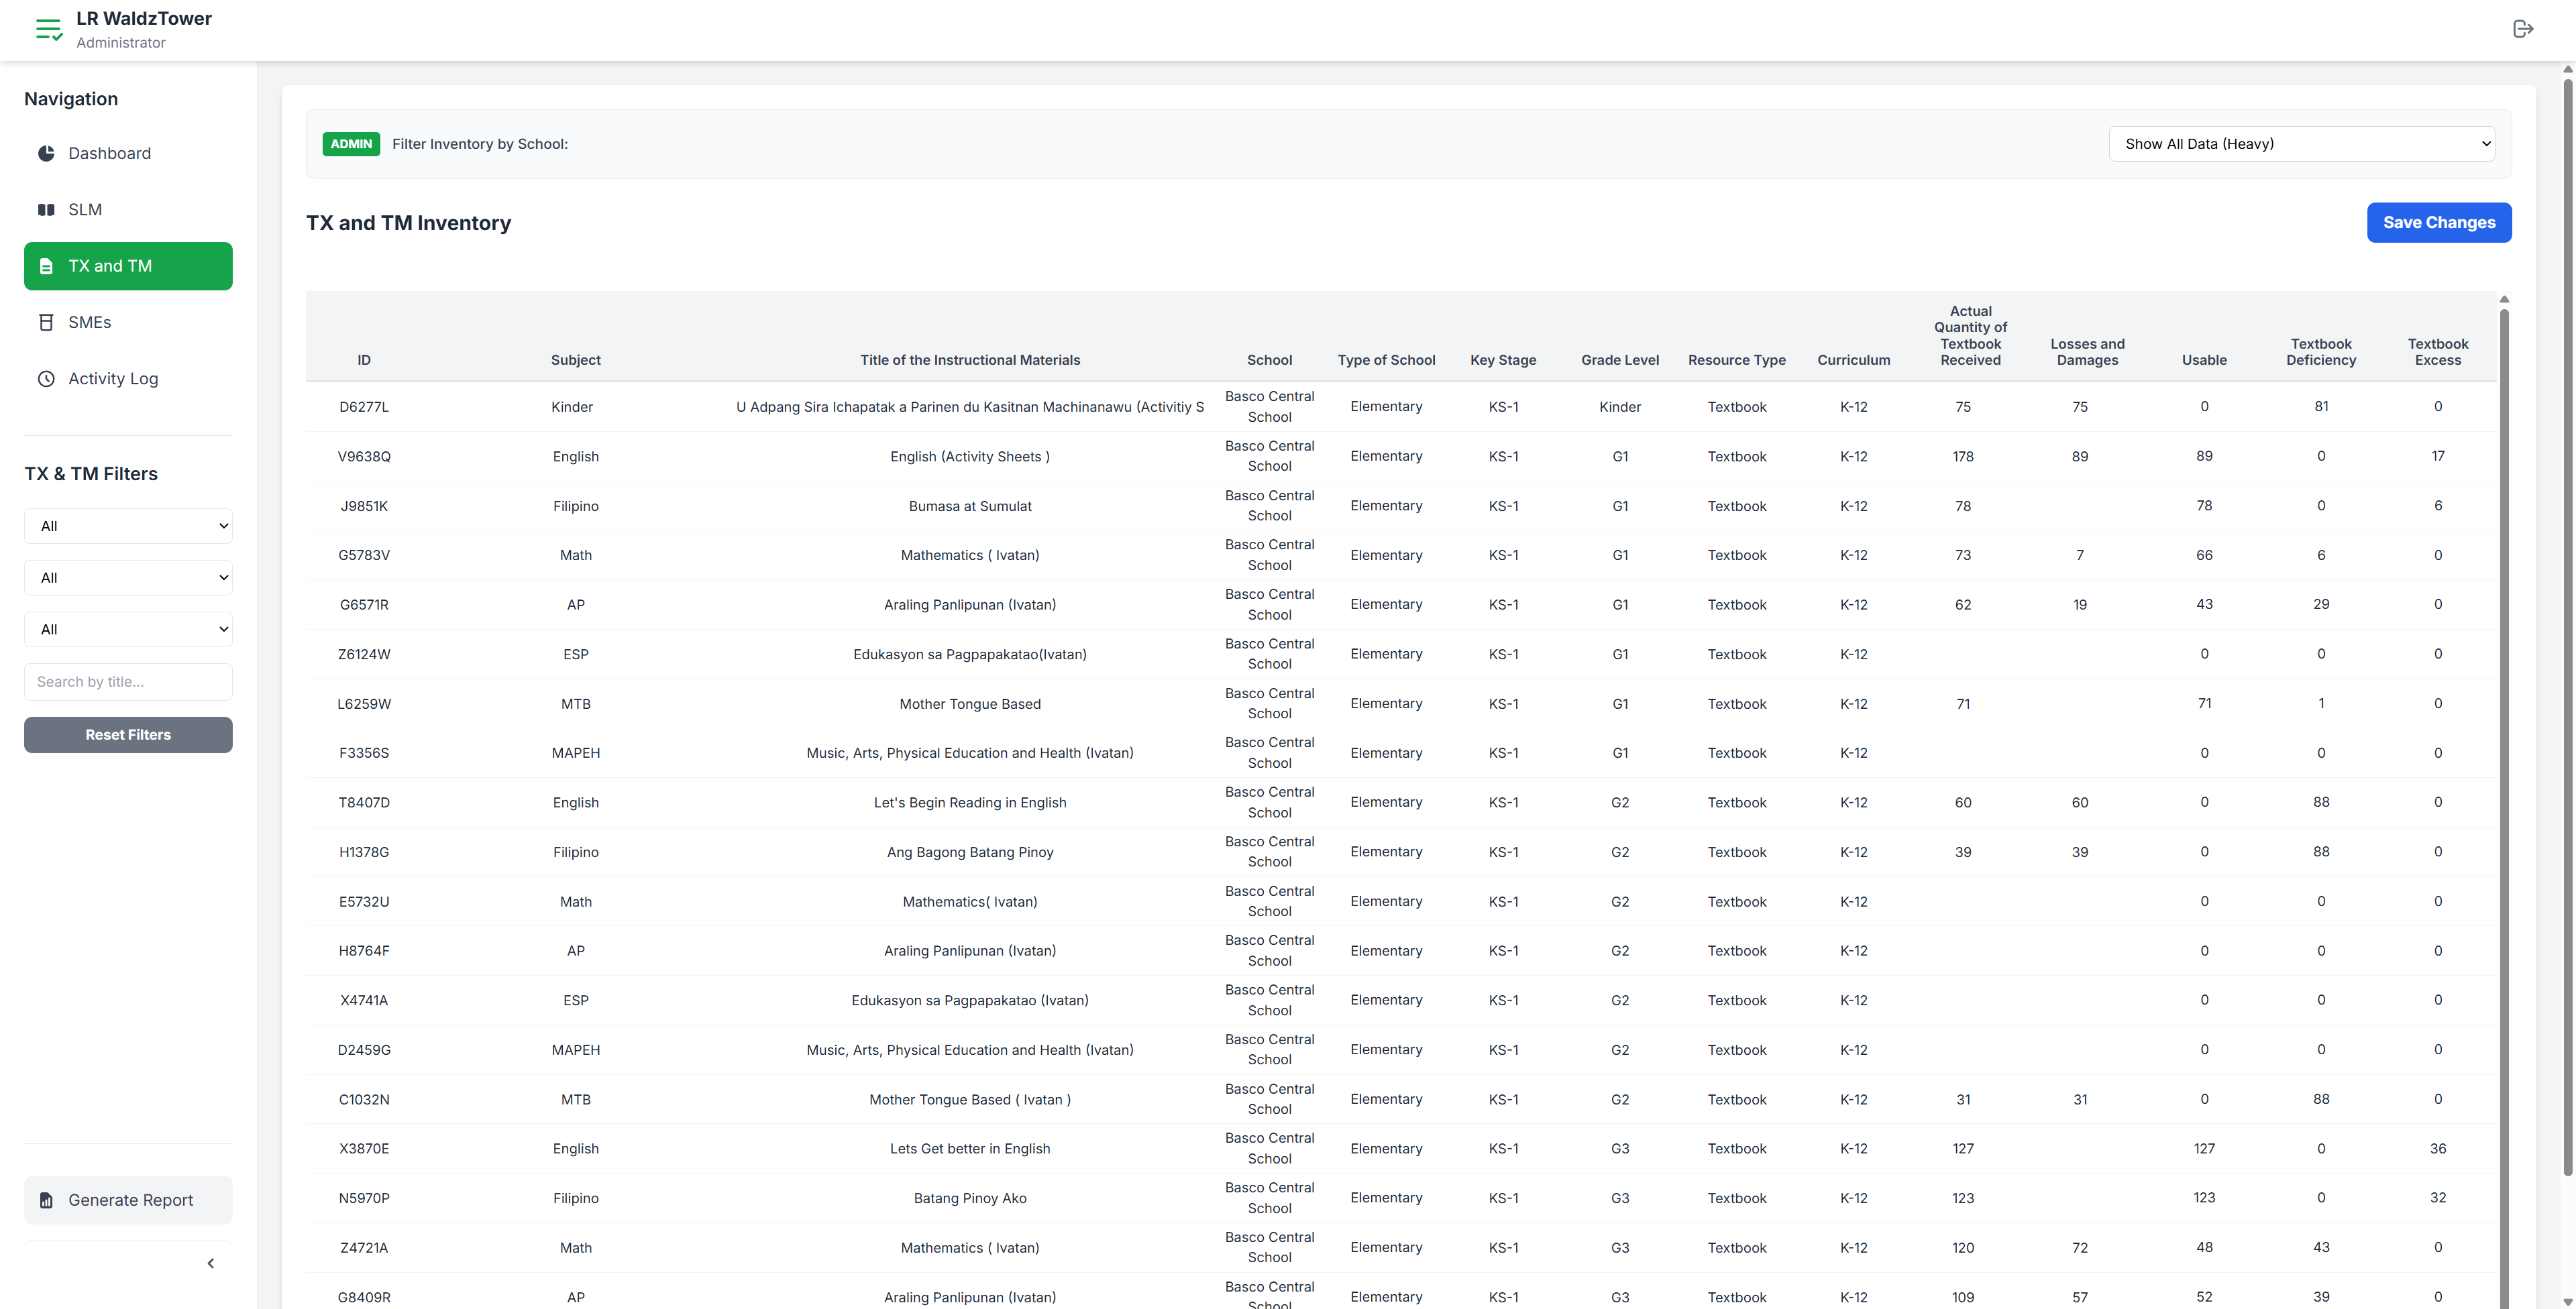Click the School column header

click(x=1270, y=360)
